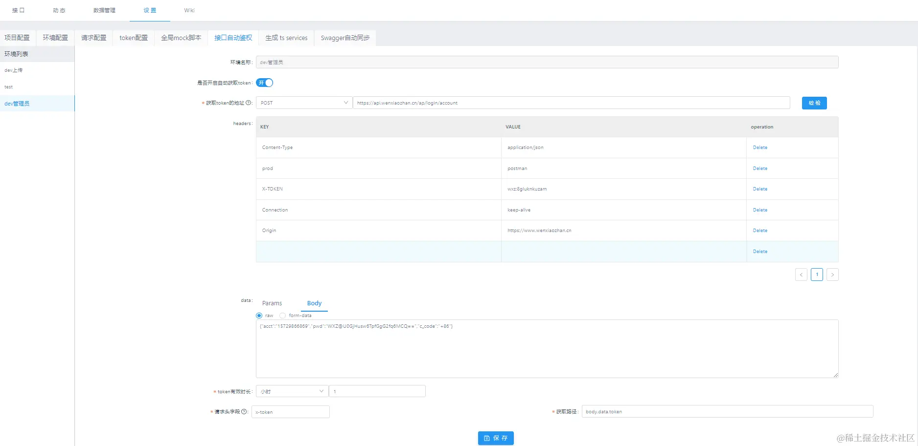Click the prod key cell
This screenshot has width=918, height=446.
tap(379, 169)
